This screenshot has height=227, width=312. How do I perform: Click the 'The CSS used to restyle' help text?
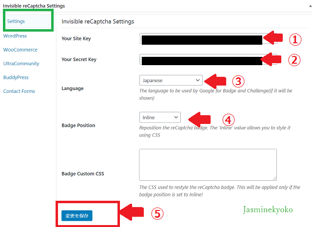[x=220, y=191]
